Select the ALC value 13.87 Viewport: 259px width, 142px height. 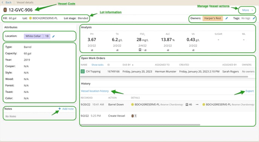pyautogui.click(x=166, y=40)
